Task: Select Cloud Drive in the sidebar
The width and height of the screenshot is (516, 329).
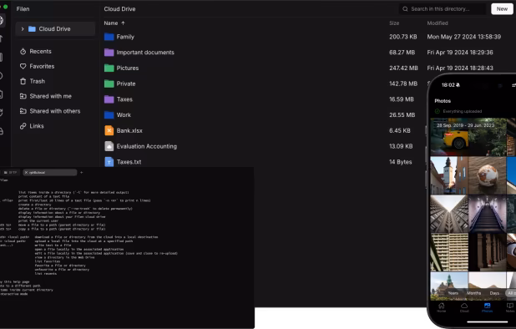Action: coord(55,29)
